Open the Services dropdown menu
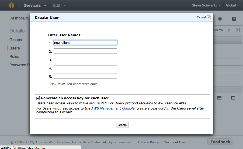Image resolution: width=243 pixels, height=149 pixels. click(x=35, y=5)
